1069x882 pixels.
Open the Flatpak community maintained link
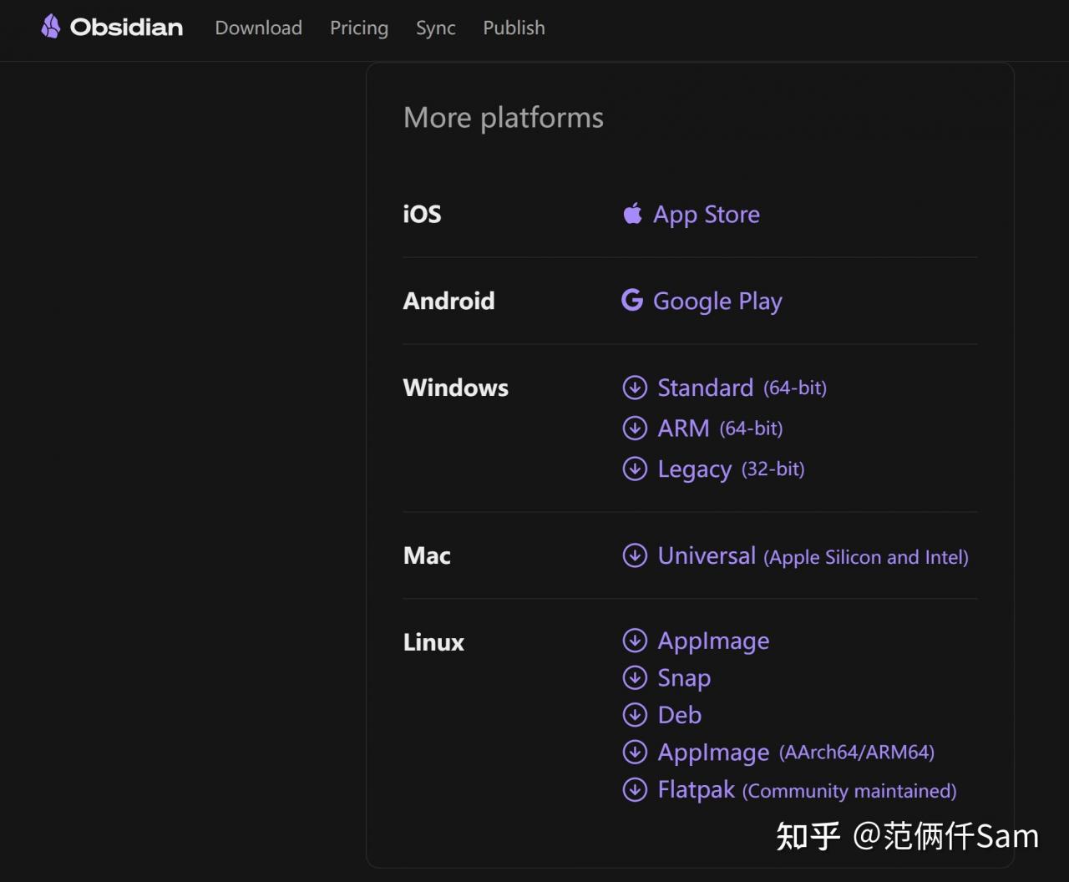coord(807,790)
